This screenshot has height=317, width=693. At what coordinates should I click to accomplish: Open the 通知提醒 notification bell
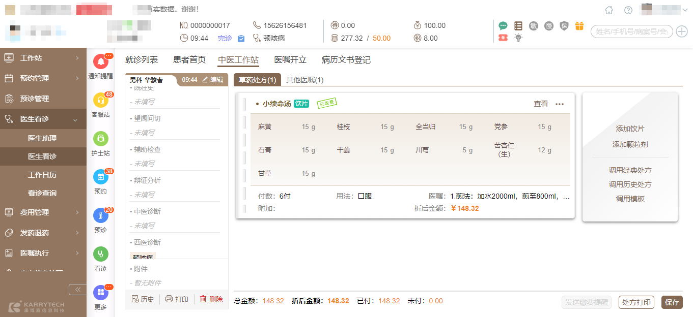coord(100,62)
